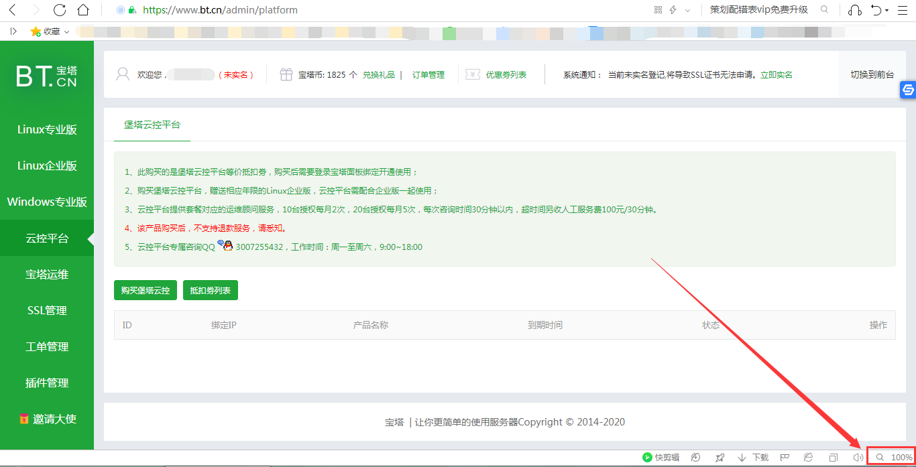The image size is (916, 467).
Task: Open 宝塔运维 in the sidebar
Action: coord(47,274)
